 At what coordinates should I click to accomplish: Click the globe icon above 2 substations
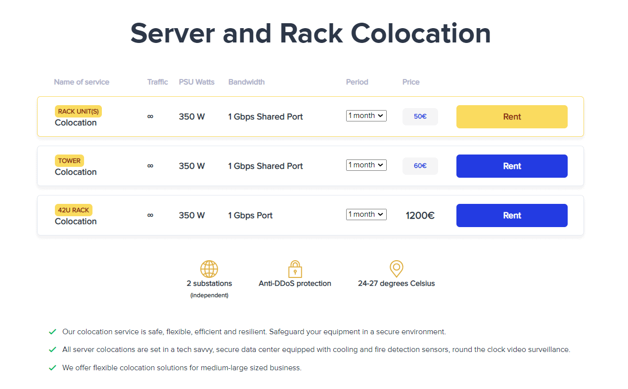[x=209, y=269]
